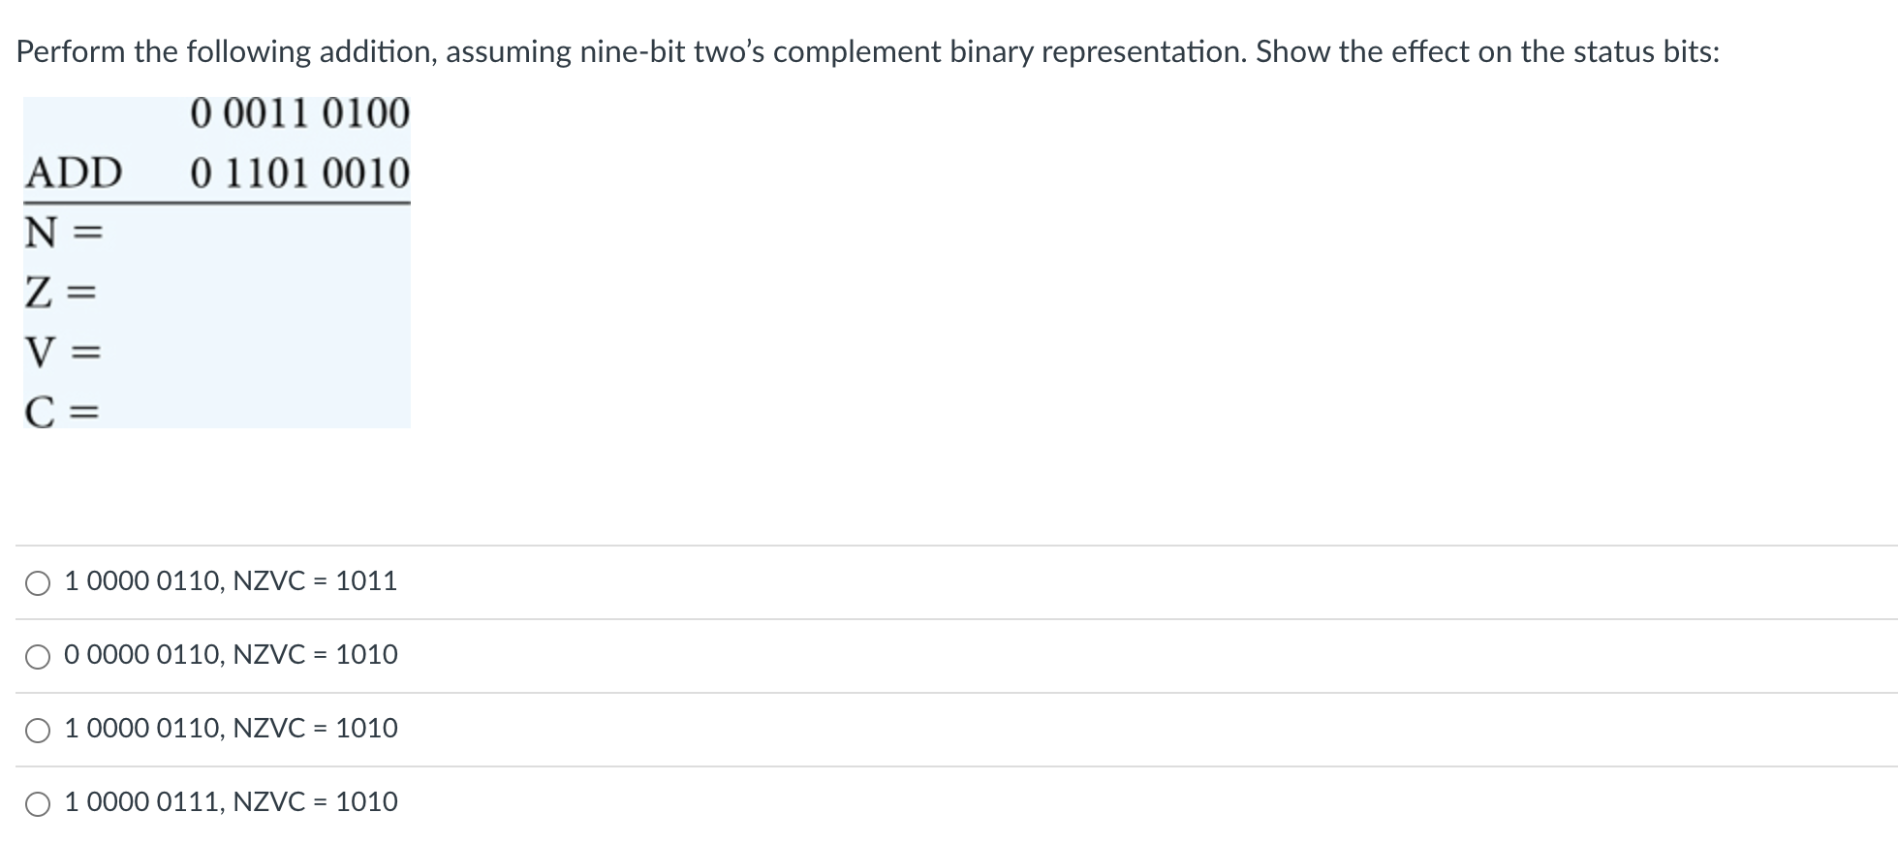The width and height of the screenshot is (1898, 844).
Task: Click the ADD keyword in the problem
Action: point(76,173)
